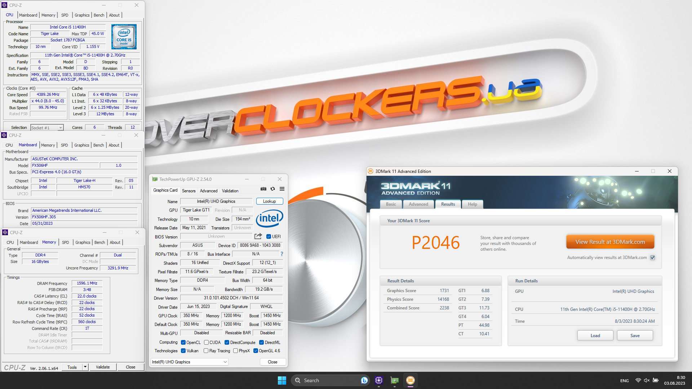Screen dimensions: 692x389
Task: Open the GPU-Z hamburger menu
Action: 282,189
